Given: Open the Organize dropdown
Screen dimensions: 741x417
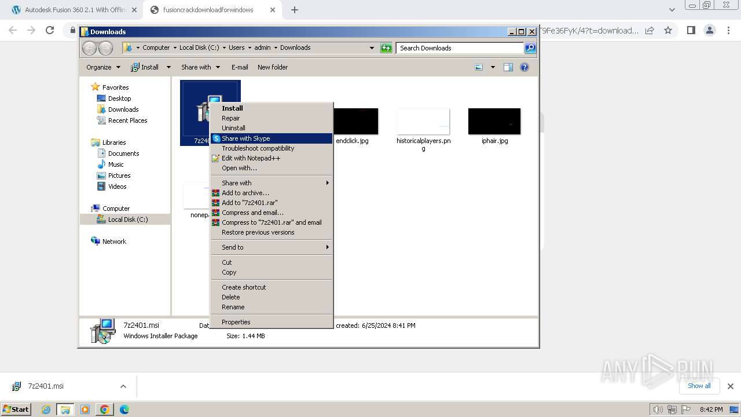Looking at the screenshot, I should [103, 67].
